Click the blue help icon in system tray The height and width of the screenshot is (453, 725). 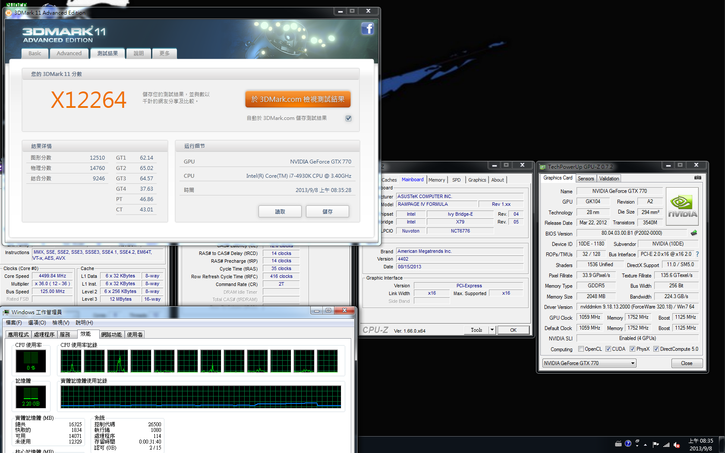[x=628, y=444]
